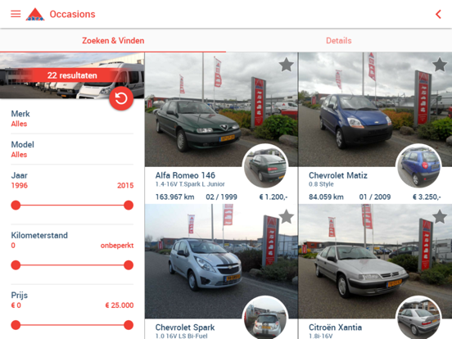This screenshot has height=339, width=452.
Task: Select the Citroën Xantia title
Action: tap(335, 328)
